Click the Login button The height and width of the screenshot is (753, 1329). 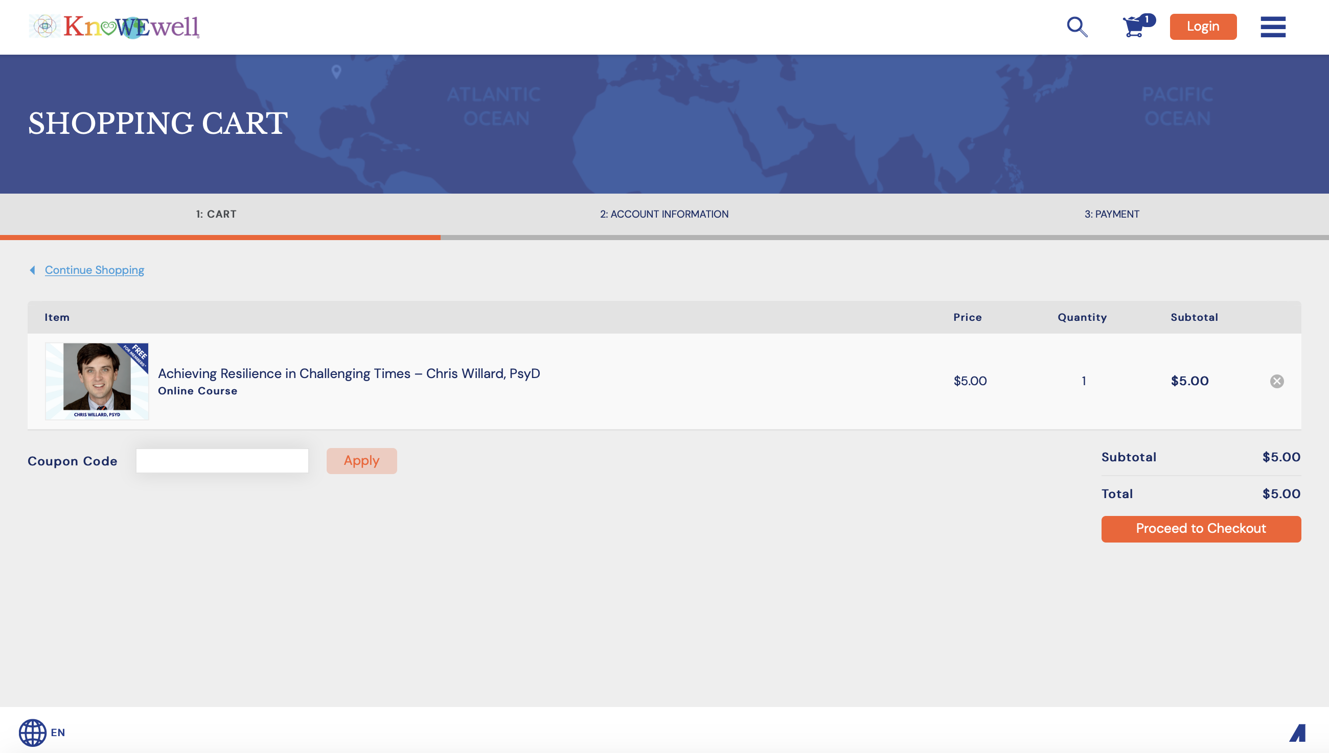(1203, 27)
